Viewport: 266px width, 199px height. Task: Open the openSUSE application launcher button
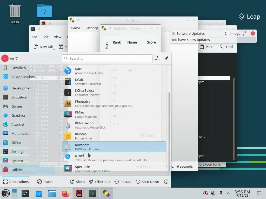pyautogui.click(x=6, y=193)
